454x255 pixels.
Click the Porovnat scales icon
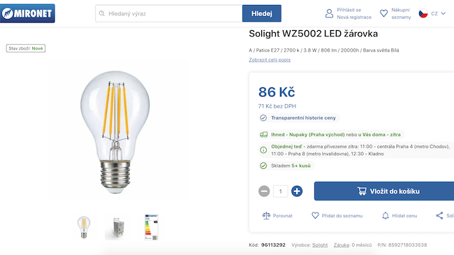pyautogui.click(x=266, y=216)
